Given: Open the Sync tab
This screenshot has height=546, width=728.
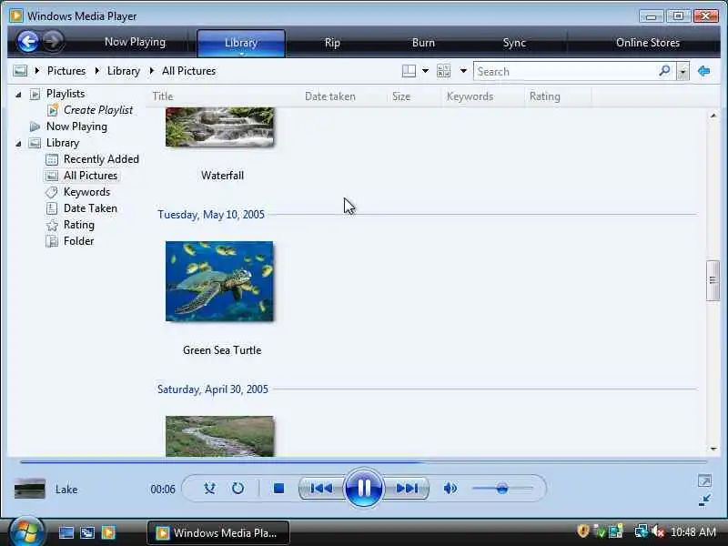Looking at the screenshot, I should point(514,43).
